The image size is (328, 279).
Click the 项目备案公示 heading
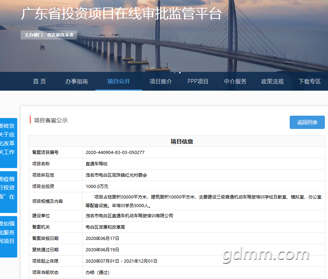pyautogui.click(x=51, y=120)
